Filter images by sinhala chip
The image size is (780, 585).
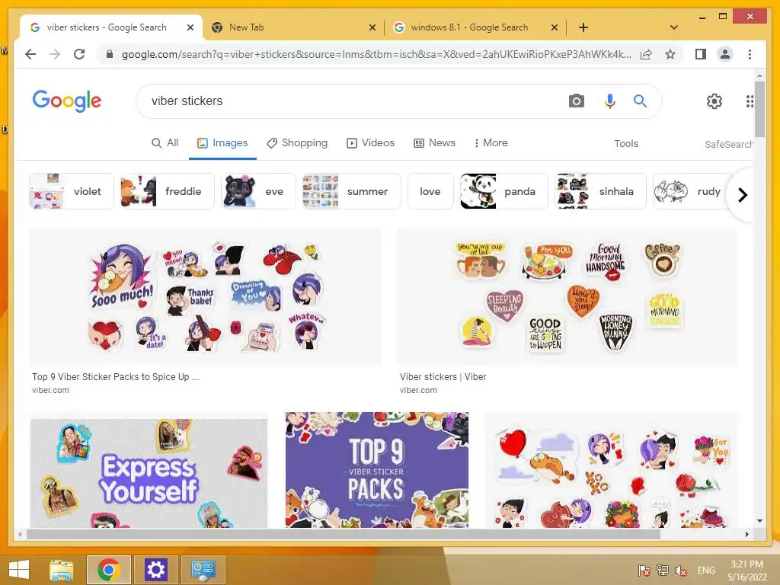600,191
